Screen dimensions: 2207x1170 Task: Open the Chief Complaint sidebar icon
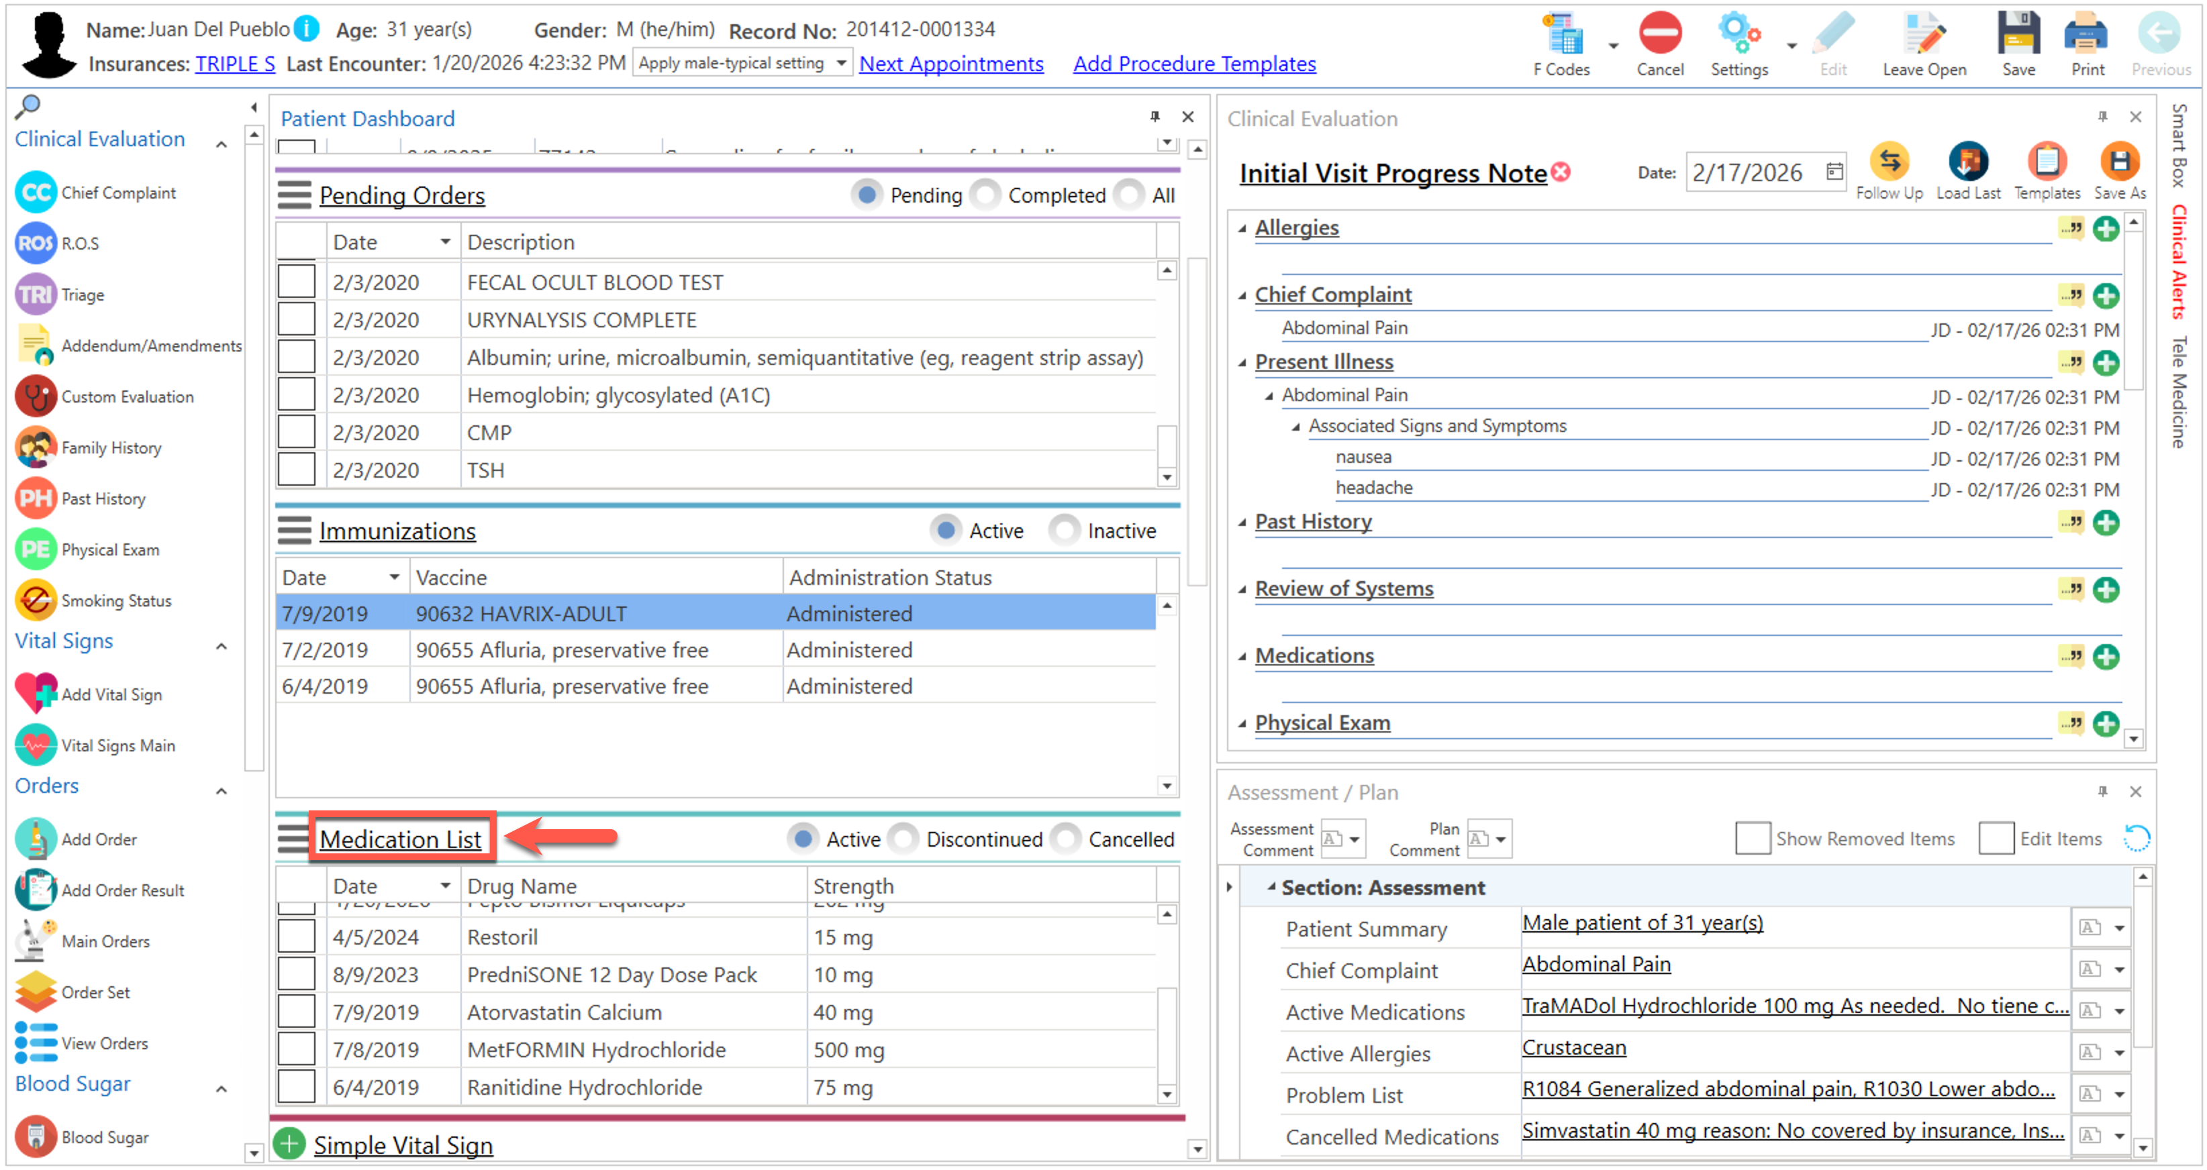pyautogui.click(x=35, y=193)
